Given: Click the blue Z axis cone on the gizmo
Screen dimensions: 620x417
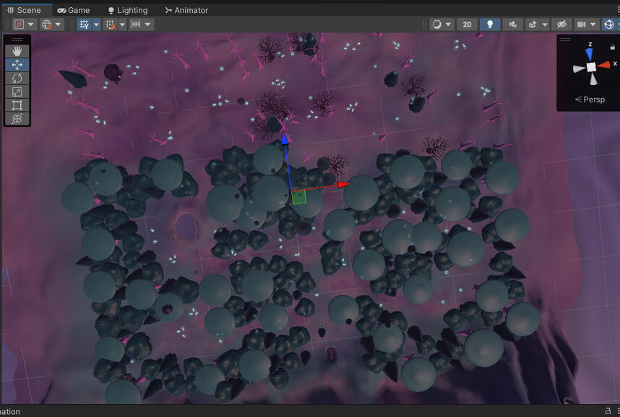Looking at the screenshot, I should 590,53.
